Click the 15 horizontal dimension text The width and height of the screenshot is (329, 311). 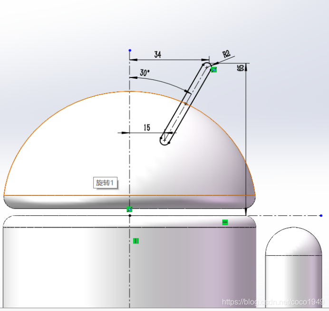147,127
